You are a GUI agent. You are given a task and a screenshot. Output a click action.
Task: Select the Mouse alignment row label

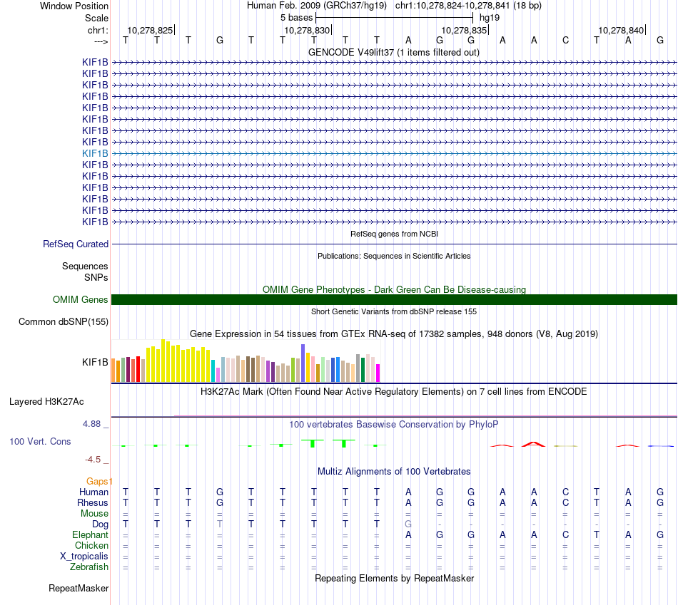tap(94, 514)
